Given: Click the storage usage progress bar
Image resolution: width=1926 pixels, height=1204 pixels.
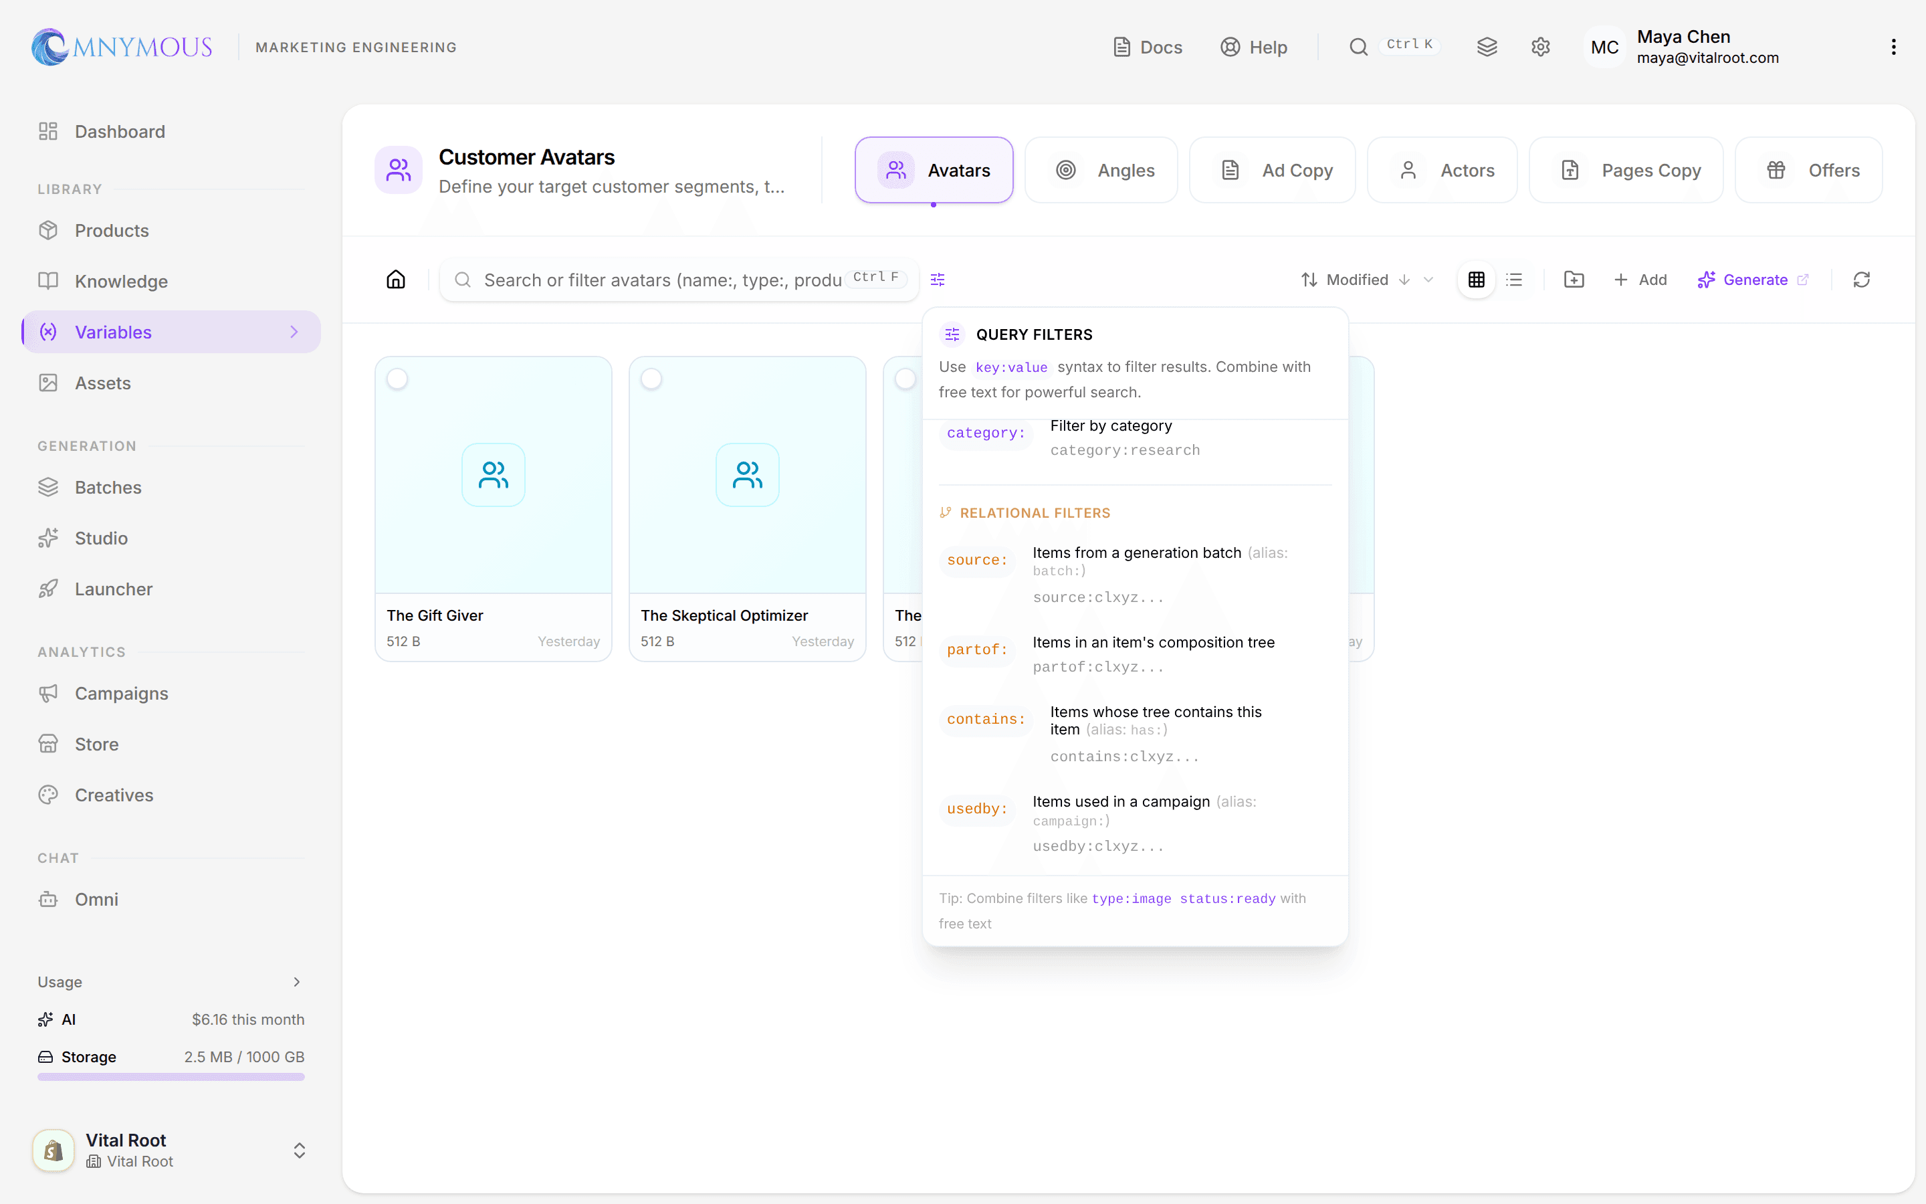Looking at the screenshot, I should (171, 1078).
